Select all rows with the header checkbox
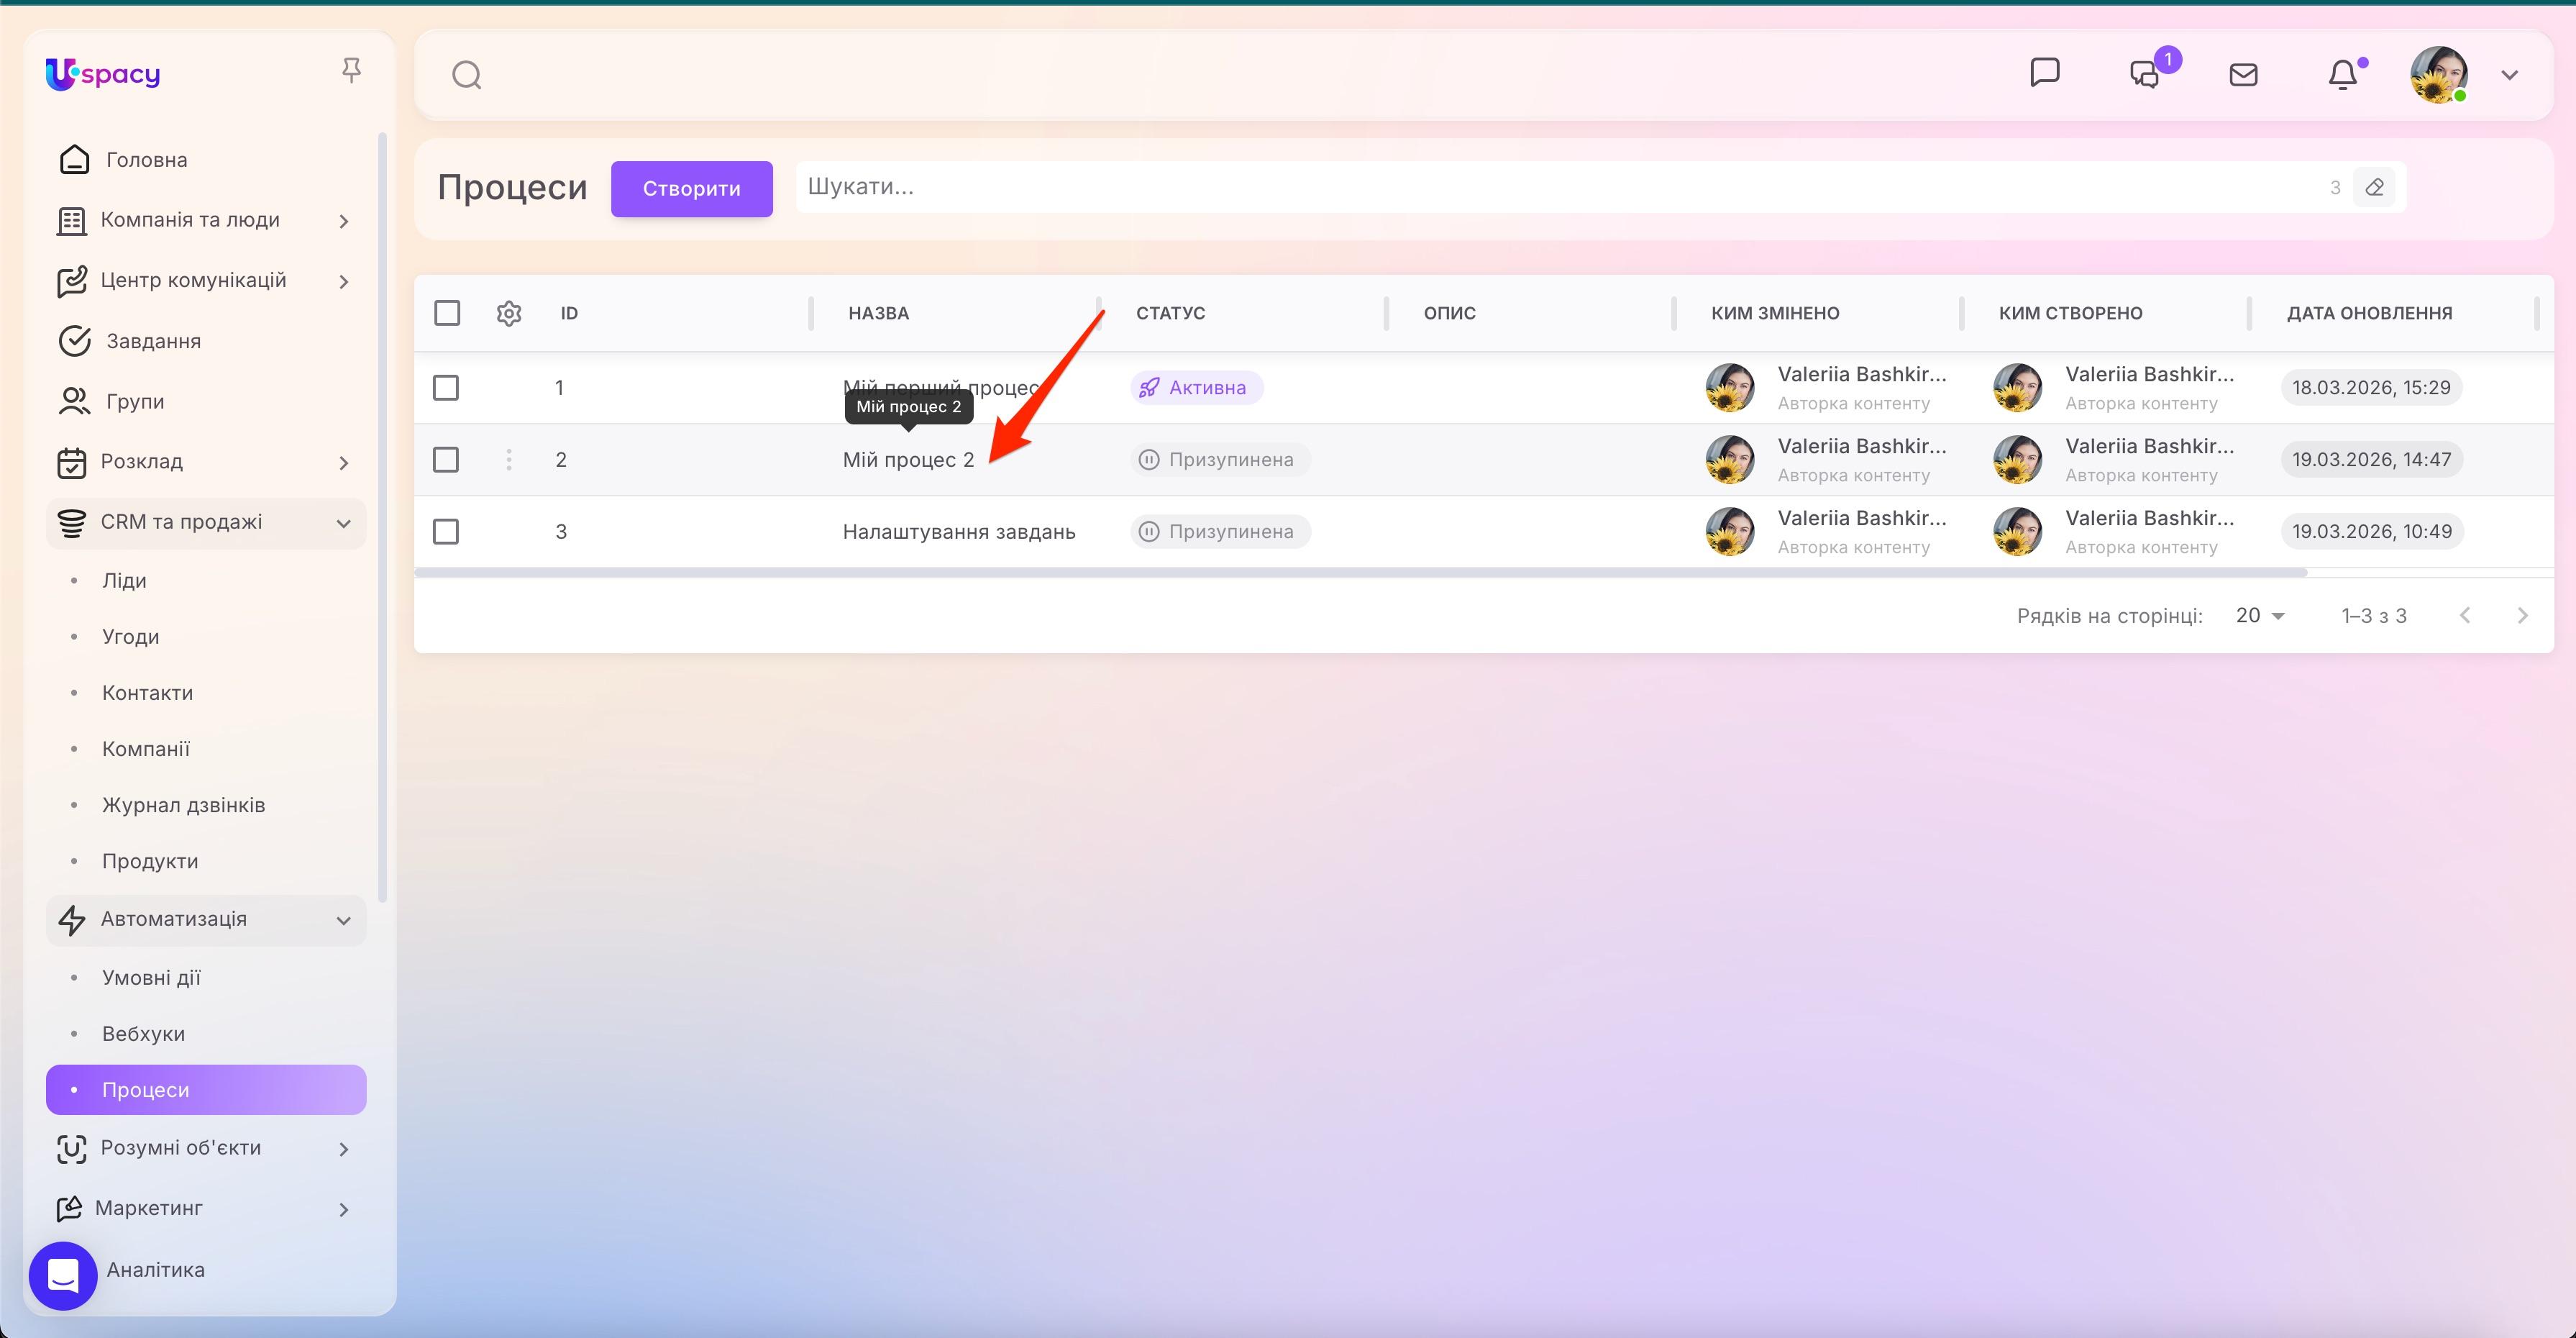Viewport: 2576px width, 1338px height. coord(447,313)
